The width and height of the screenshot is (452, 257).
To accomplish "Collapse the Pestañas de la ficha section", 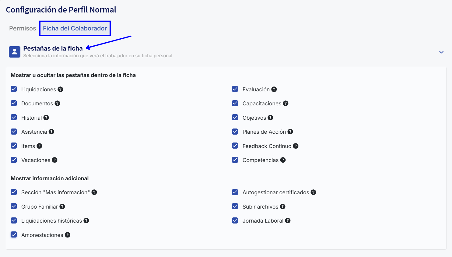I will click(441, 52).
